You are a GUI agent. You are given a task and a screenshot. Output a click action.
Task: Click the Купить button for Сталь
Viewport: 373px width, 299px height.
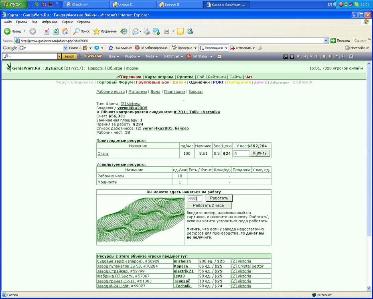[260, 153]
